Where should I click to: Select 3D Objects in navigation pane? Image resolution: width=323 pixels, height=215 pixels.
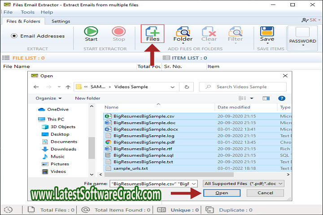click(x=58, y=127)
